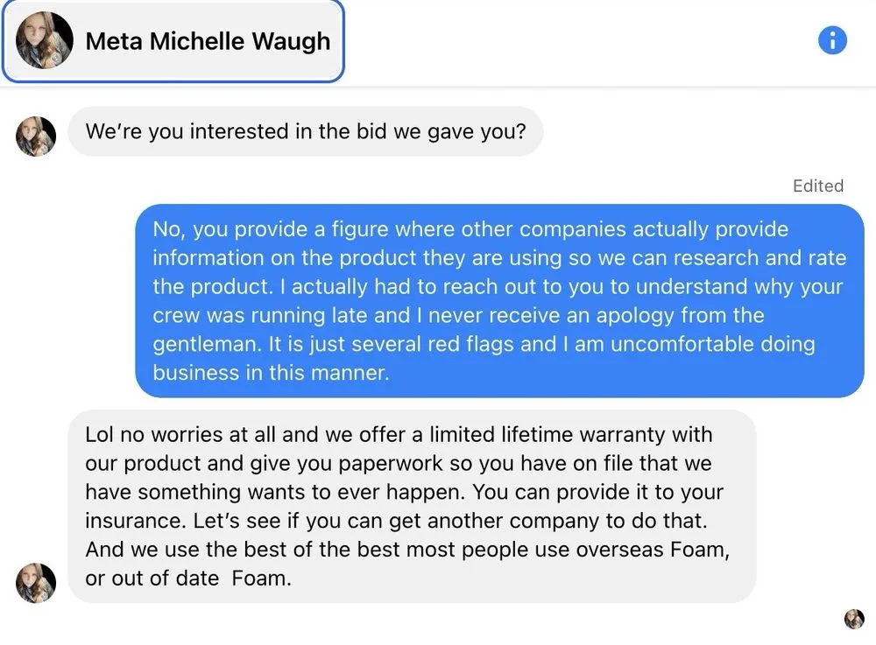876x645 pixels.
Task: Click avatar beside the warranty Foam message
Action: [x=36, y=583]
